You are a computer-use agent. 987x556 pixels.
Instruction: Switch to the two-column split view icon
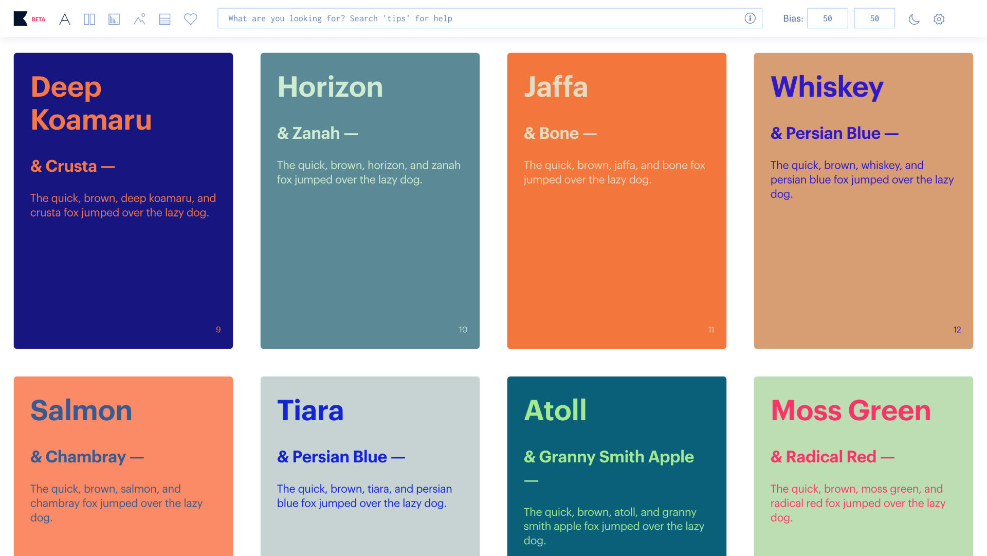89,19
